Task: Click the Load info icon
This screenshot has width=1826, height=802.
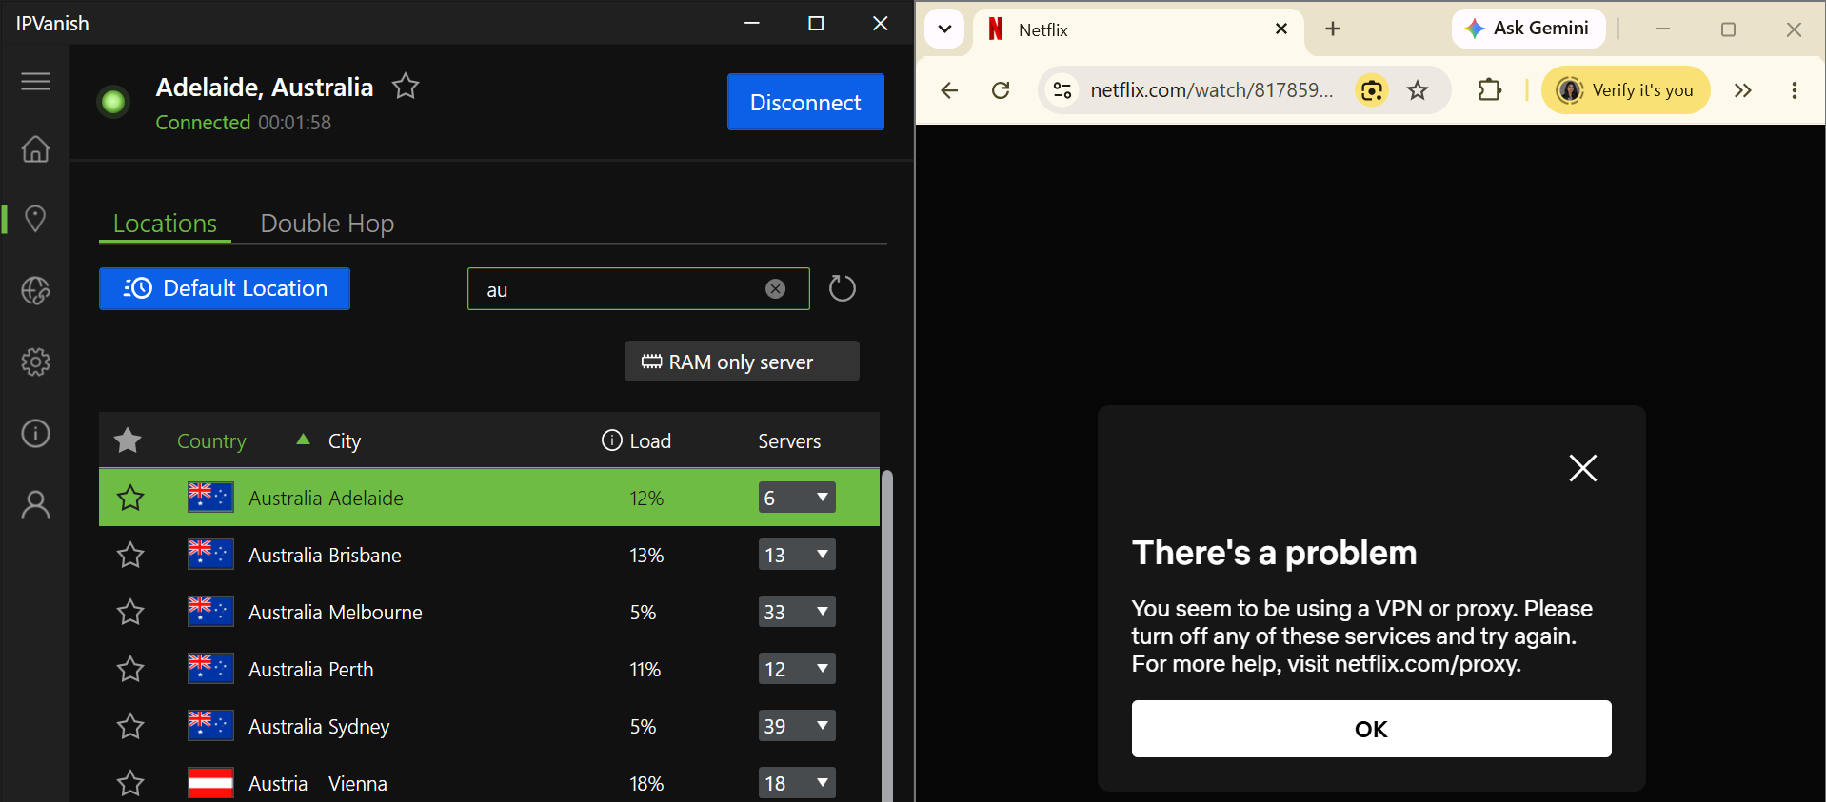Action: (611, 440)
